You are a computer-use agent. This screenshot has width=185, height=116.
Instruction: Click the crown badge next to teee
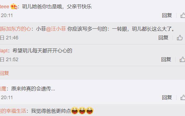tap(14, 6)
